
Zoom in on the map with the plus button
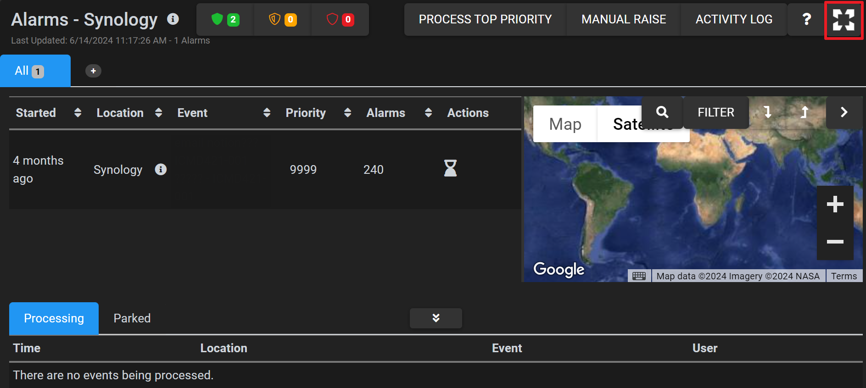835,204
